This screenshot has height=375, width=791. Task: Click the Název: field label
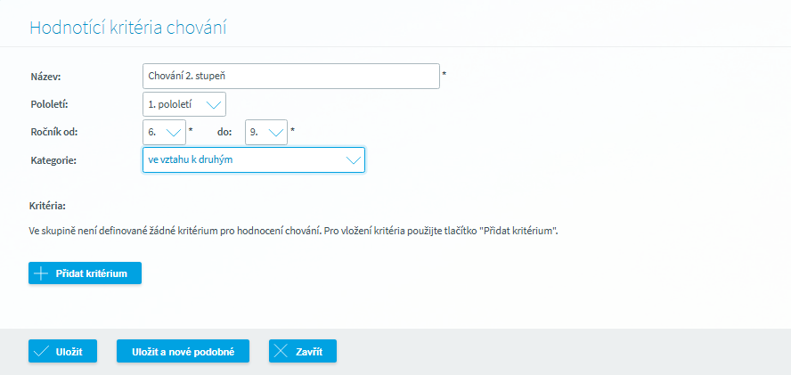[45, 77]
